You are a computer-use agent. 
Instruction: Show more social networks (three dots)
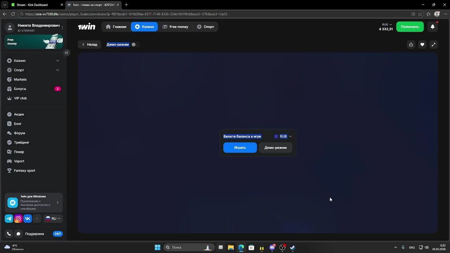point(37,219)
